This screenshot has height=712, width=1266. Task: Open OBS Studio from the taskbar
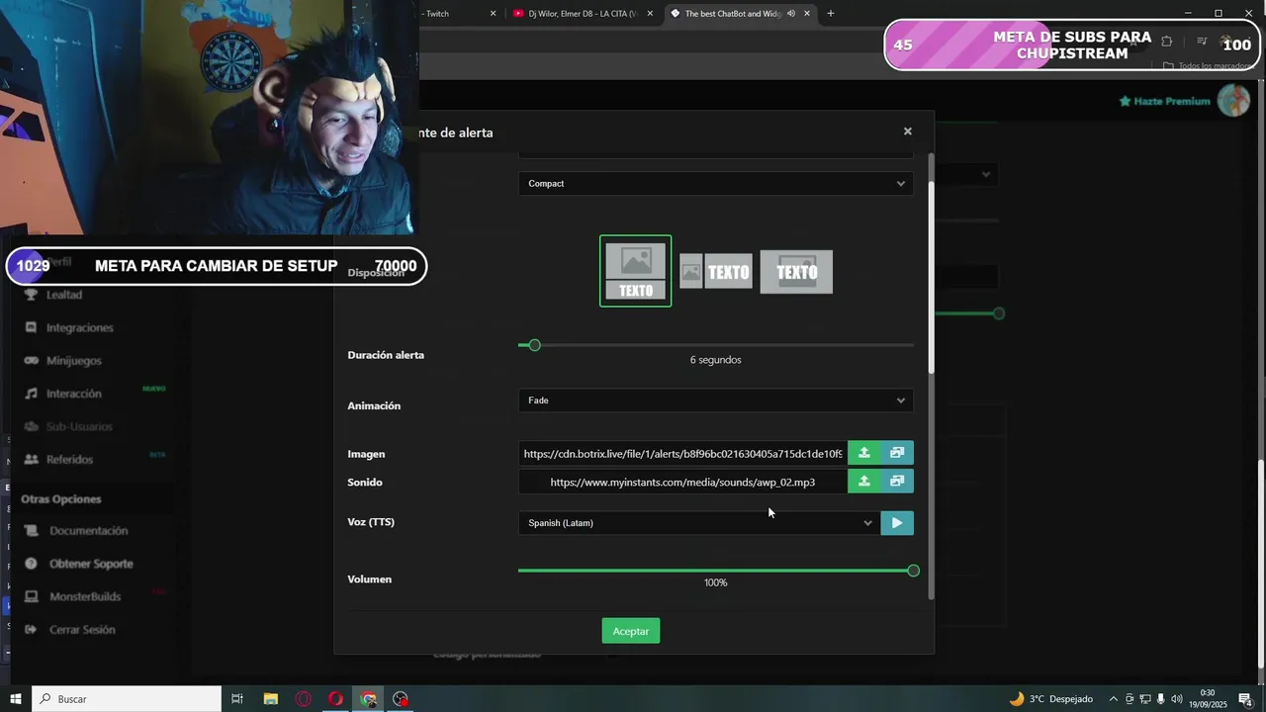401,699
